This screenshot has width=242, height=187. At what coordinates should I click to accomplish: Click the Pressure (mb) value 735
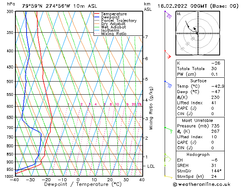(215, 126)
